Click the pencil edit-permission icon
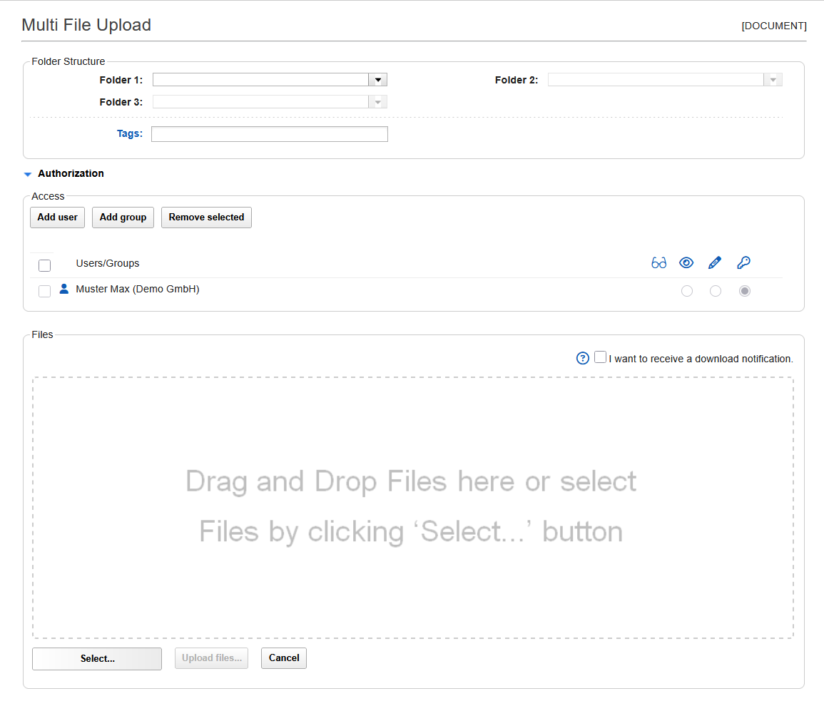Viewport: 824px width, 711px height. click(715, 263)
